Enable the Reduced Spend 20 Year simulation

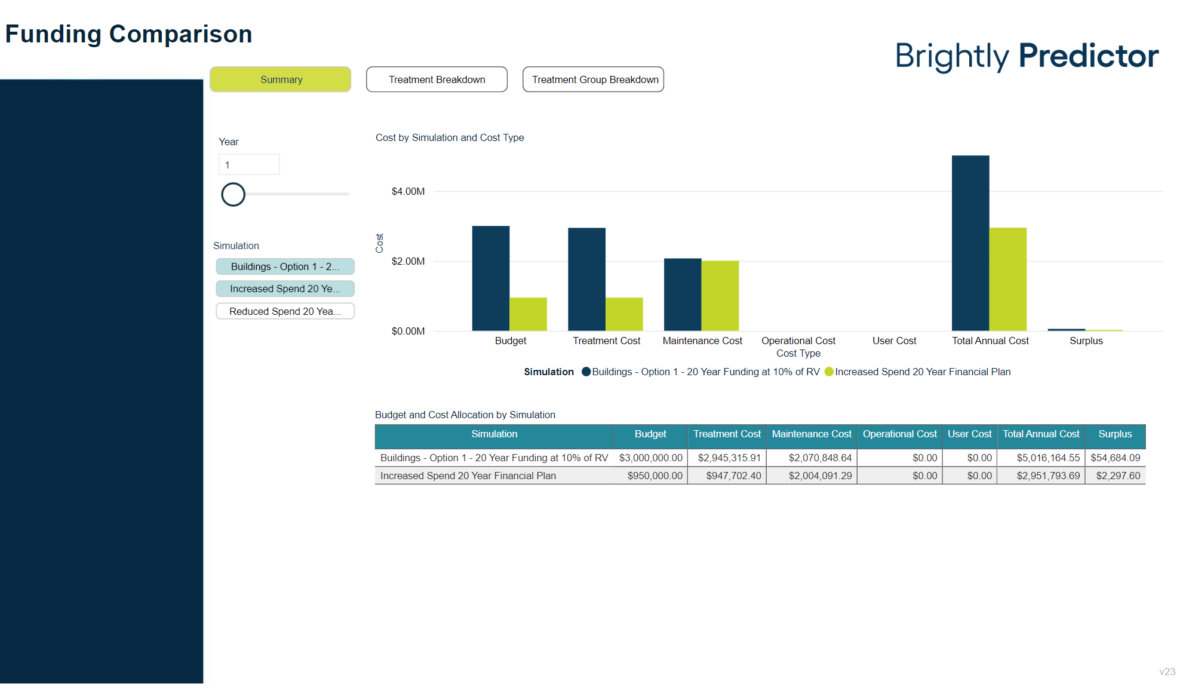285,311
